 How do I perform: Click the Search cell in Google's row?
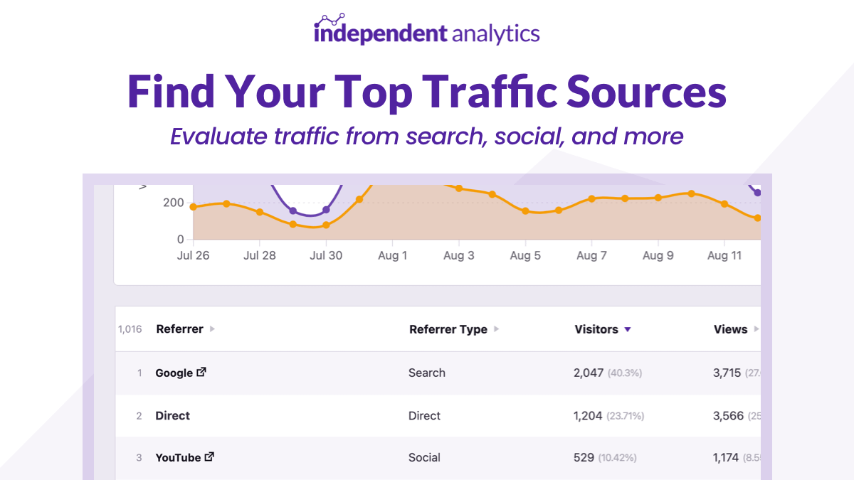(x=427, y=372)
